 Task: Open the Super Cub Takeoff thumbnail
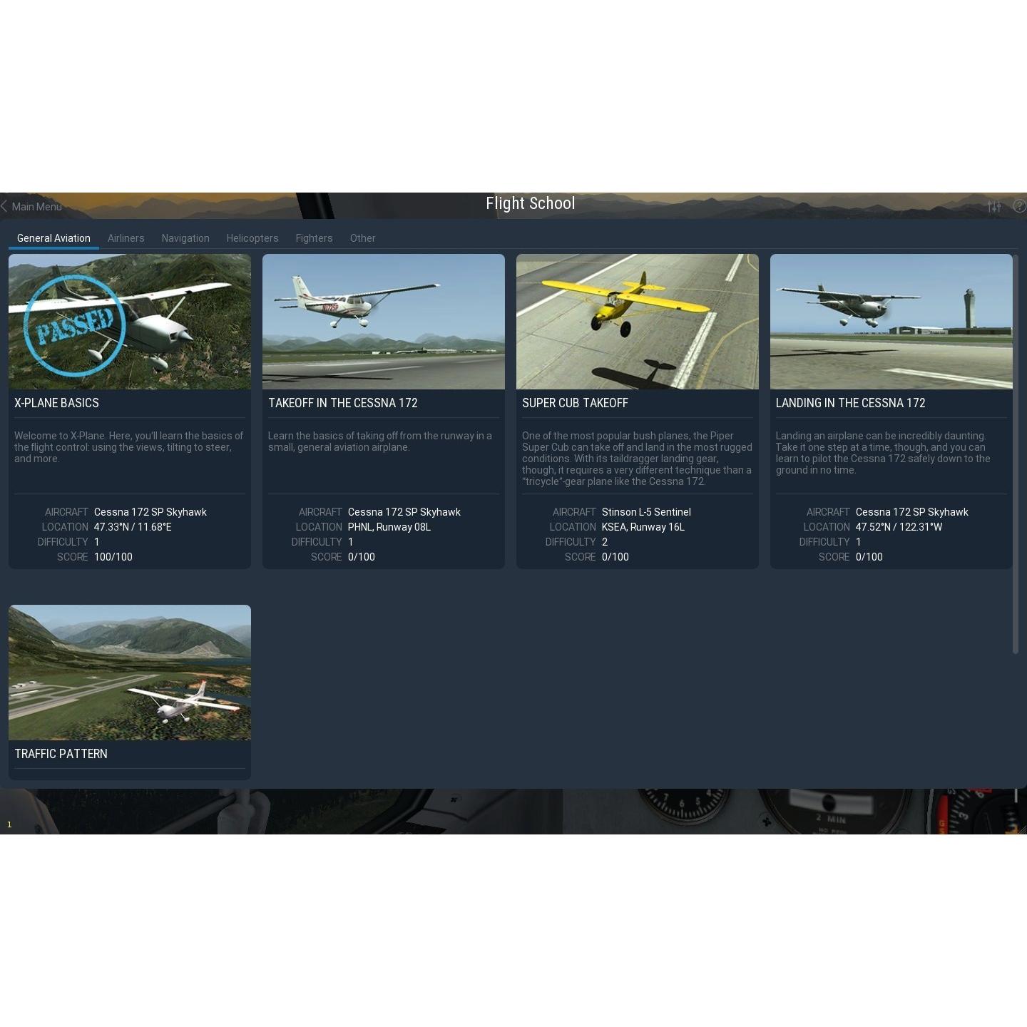[x=638, y=322]
